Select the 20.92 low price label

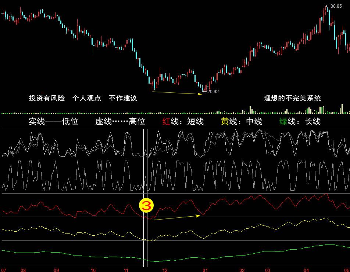213,92
